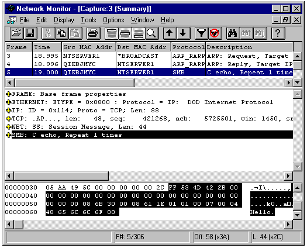Open the Window menu

[142, 20]
